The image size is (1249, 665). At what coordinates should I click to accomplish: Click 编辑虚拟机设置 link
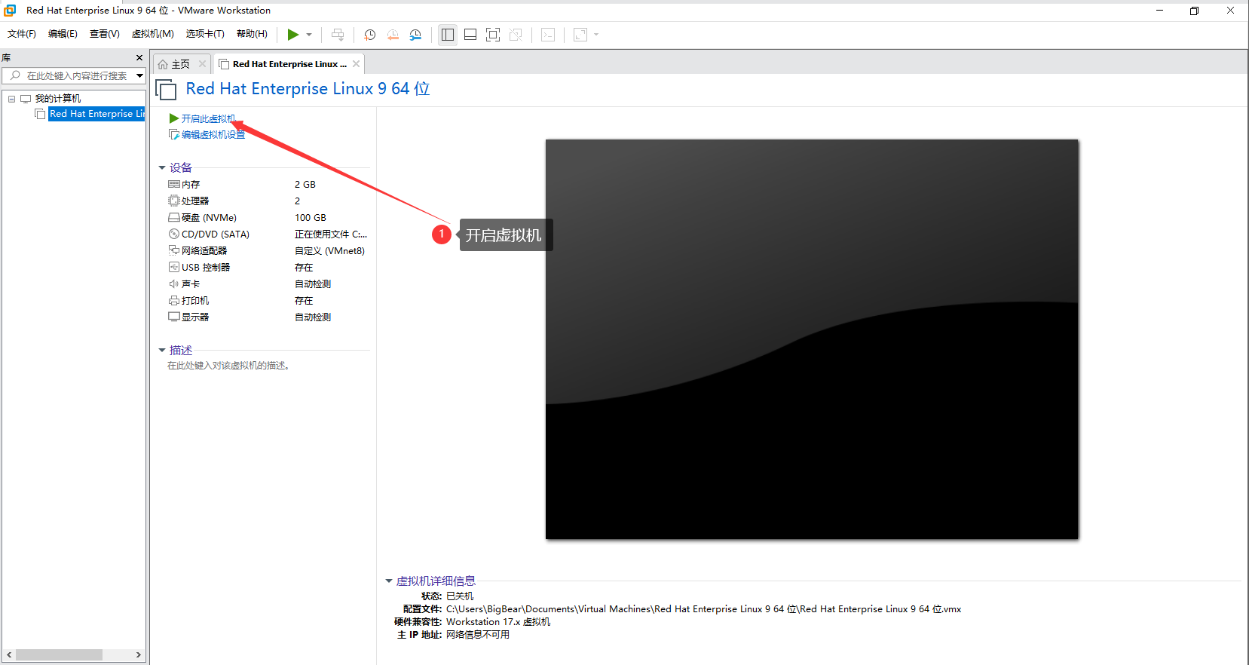[x=213, y=135]
